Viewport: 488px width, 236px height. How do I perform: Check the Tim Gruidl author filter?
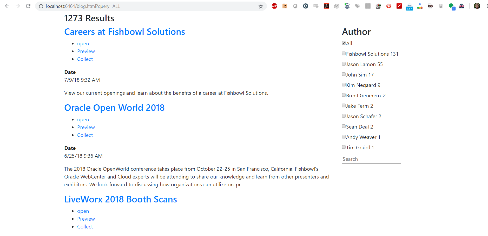344,147
